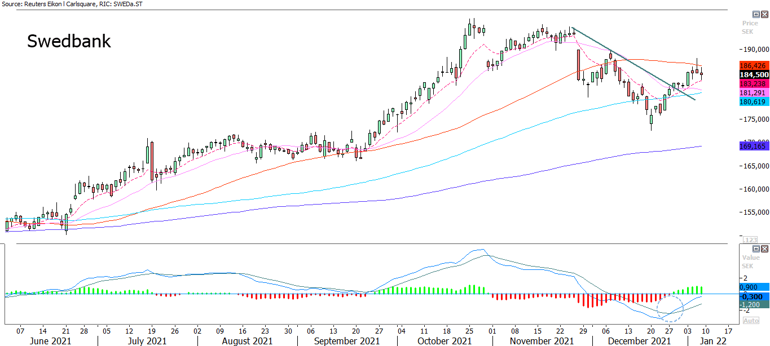Close the price chart pane
770x346 pixels.
click(x=765, y=15)
